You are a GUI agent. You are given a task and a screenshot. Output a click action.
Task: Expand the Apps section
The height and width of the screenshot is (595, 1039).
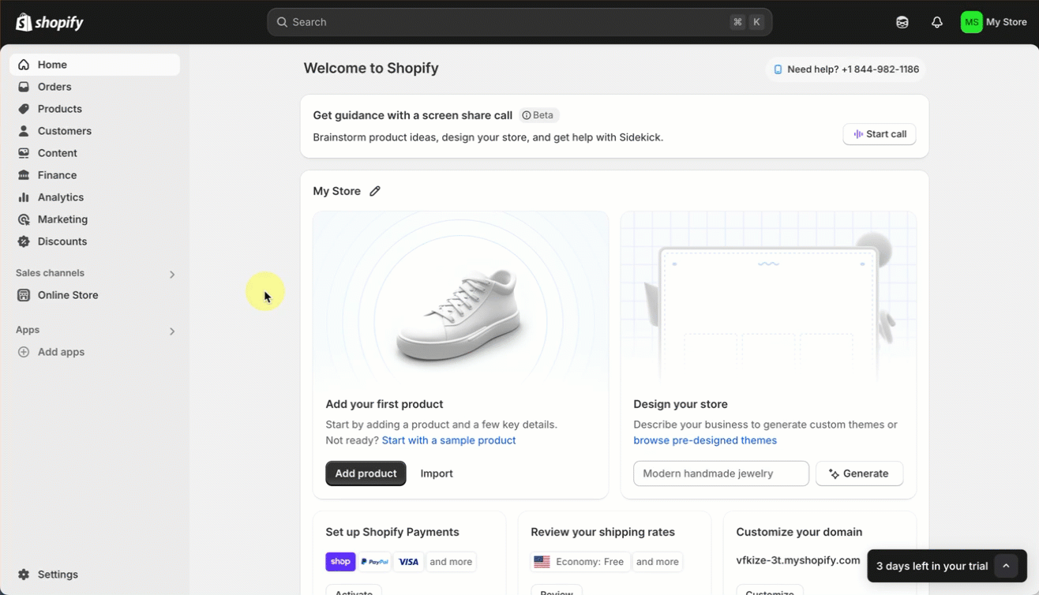tap(172, 331)
